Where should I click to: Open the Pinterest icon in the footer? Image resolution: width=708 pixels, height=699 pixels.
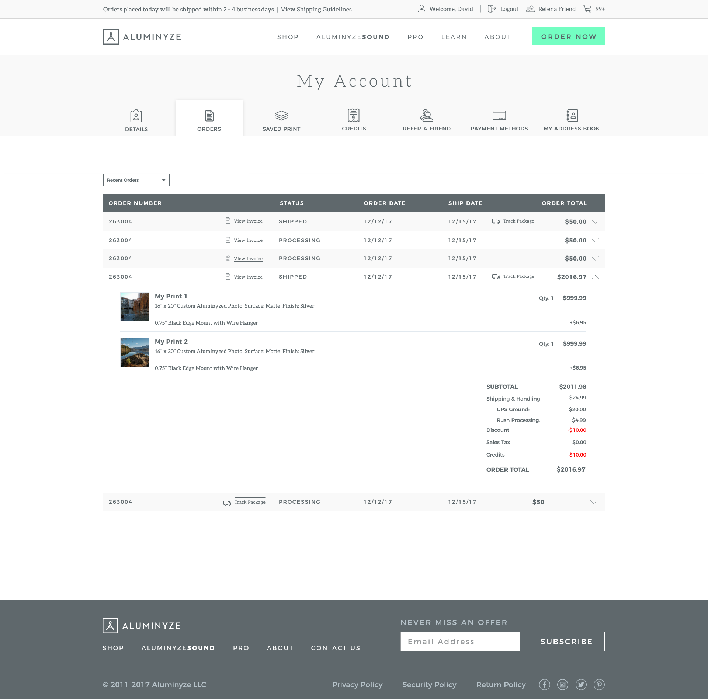(599, 685)
